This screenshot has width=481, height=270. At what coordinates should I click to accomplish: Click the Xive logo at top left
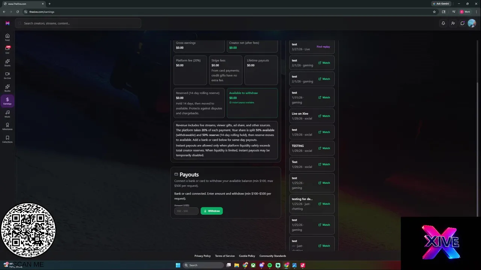7,23
